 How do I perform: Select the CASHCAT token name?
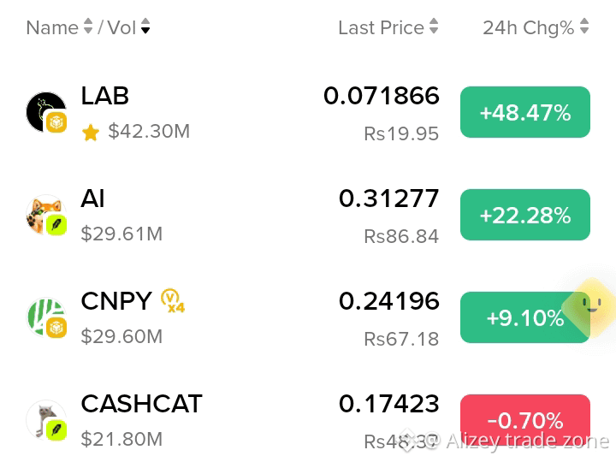coord(141,404)
